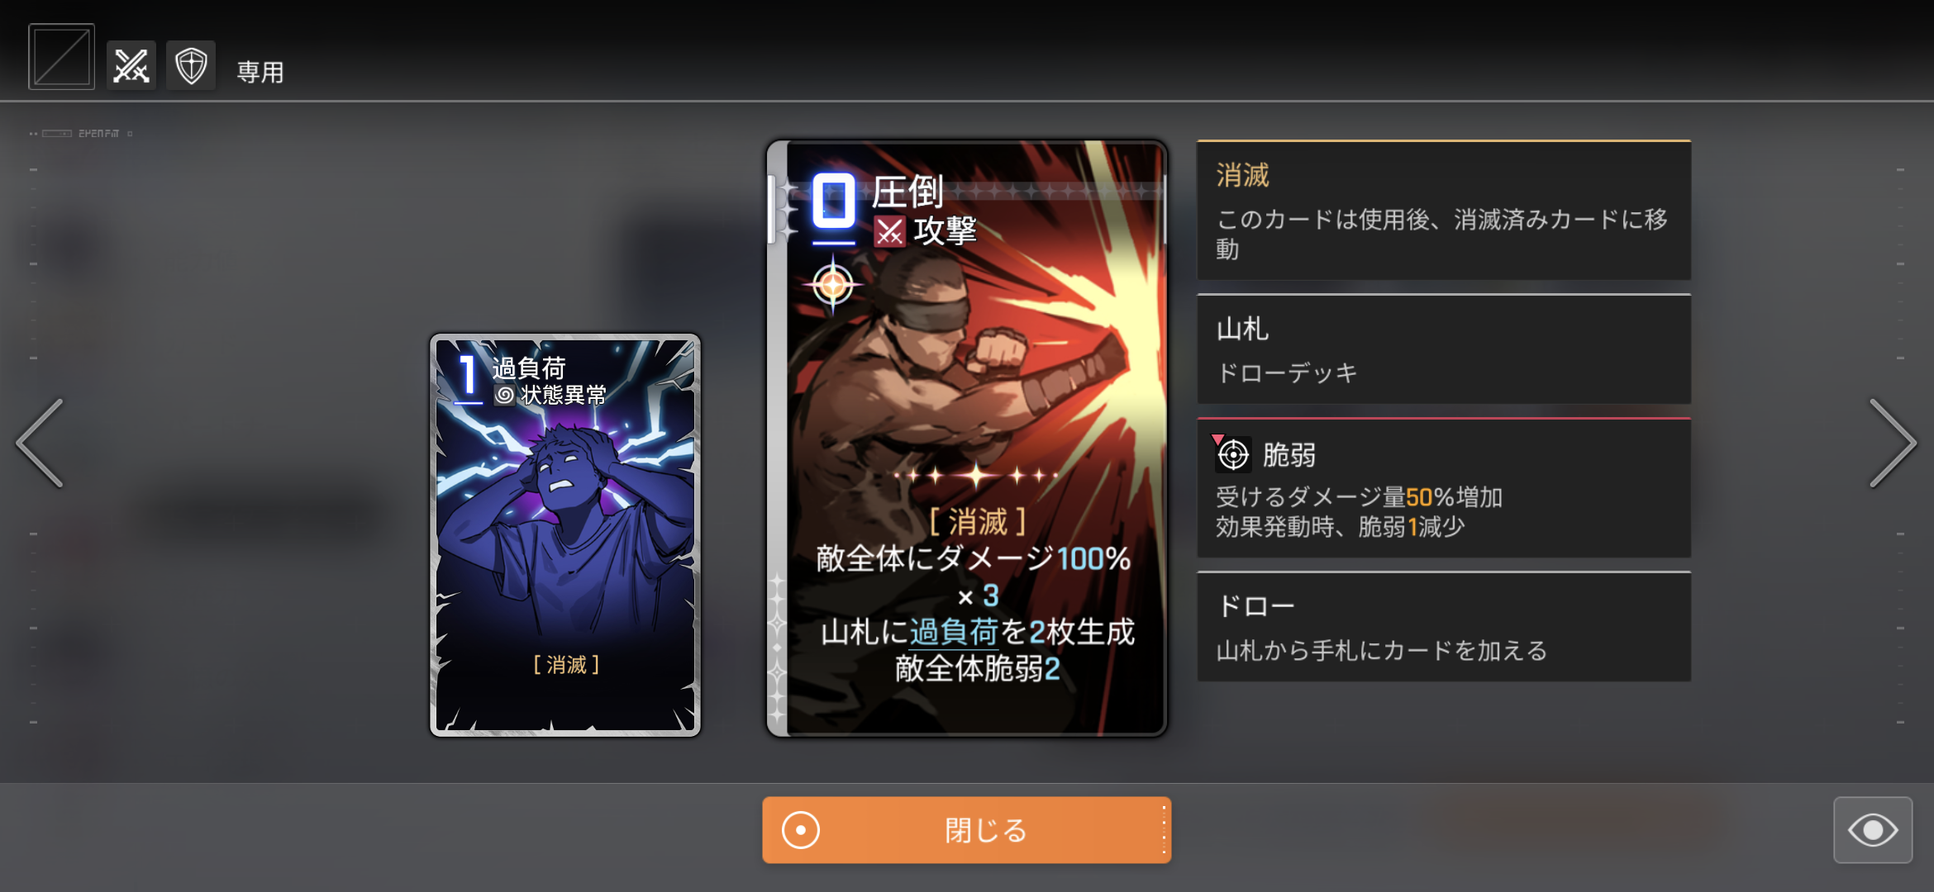Screen dimensions: 1934x892
Task: Click the orange crosshair target icon
Action: 833,285
